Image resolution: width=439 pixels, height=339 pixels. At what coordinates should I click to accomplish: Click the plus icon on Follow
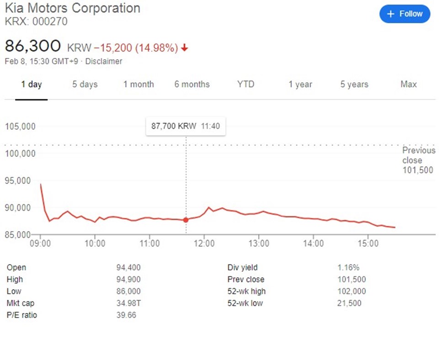coord(391,14)
